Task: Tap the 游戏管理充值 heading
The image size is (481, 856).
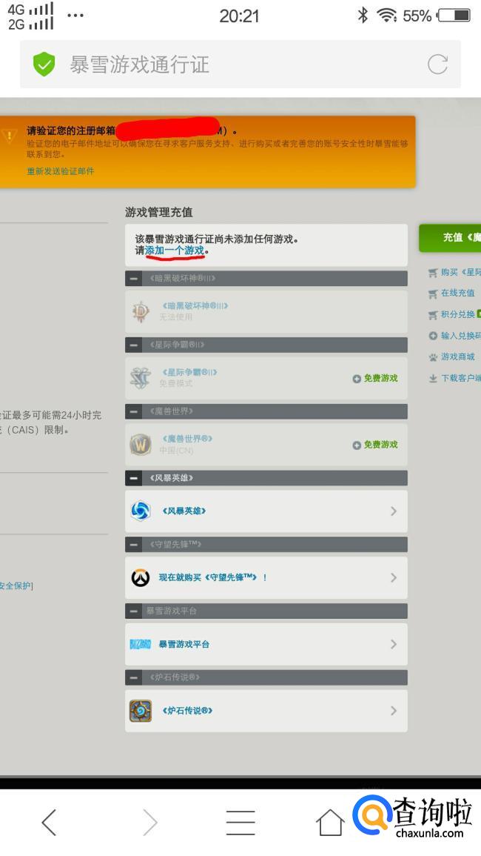Action: click(x=158, y=213)
